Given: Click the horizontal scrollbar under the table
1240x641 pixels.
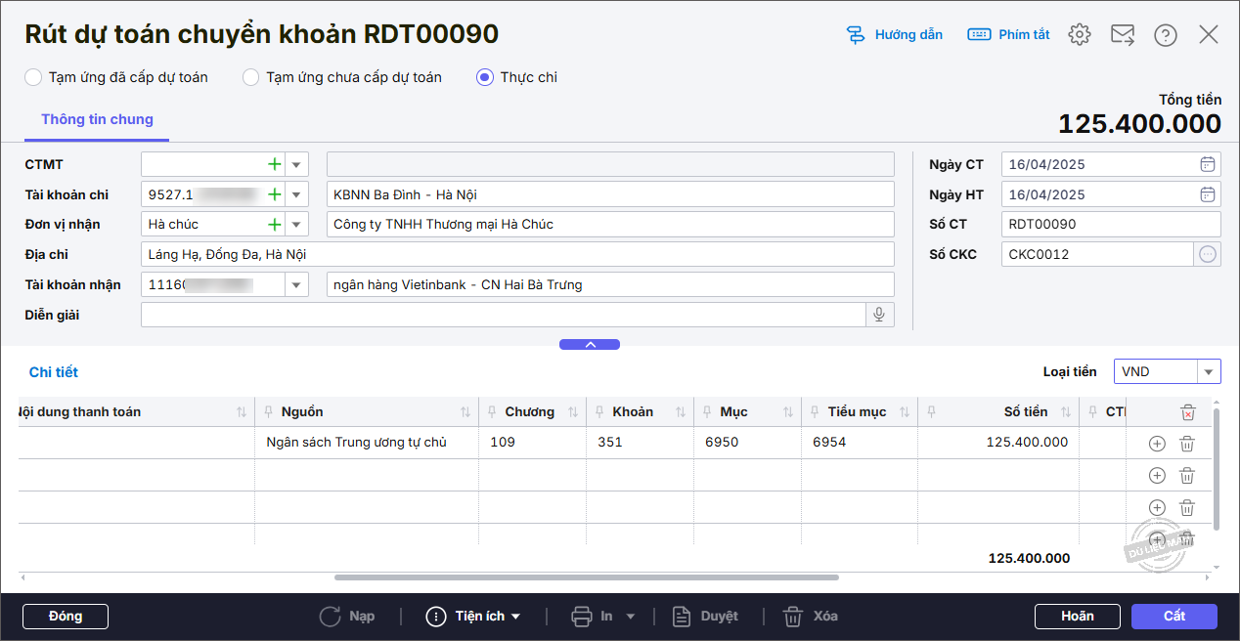Looking at the screenshot, I should (x=587, y=577).
